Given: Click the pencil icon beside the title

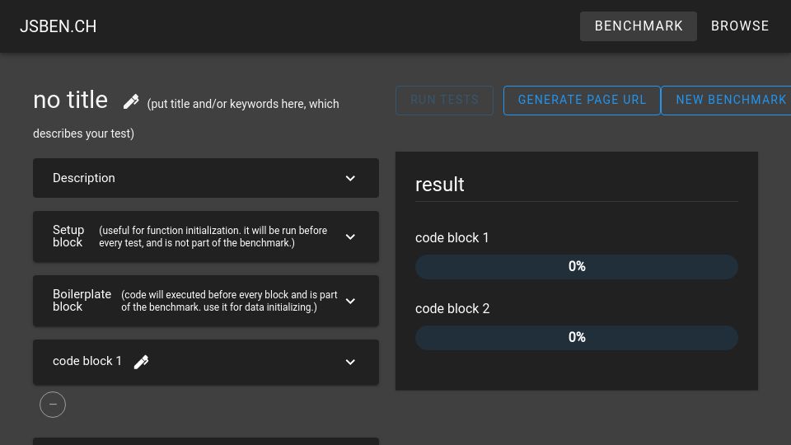Looking at the screenshot, I should coord(131,101).
